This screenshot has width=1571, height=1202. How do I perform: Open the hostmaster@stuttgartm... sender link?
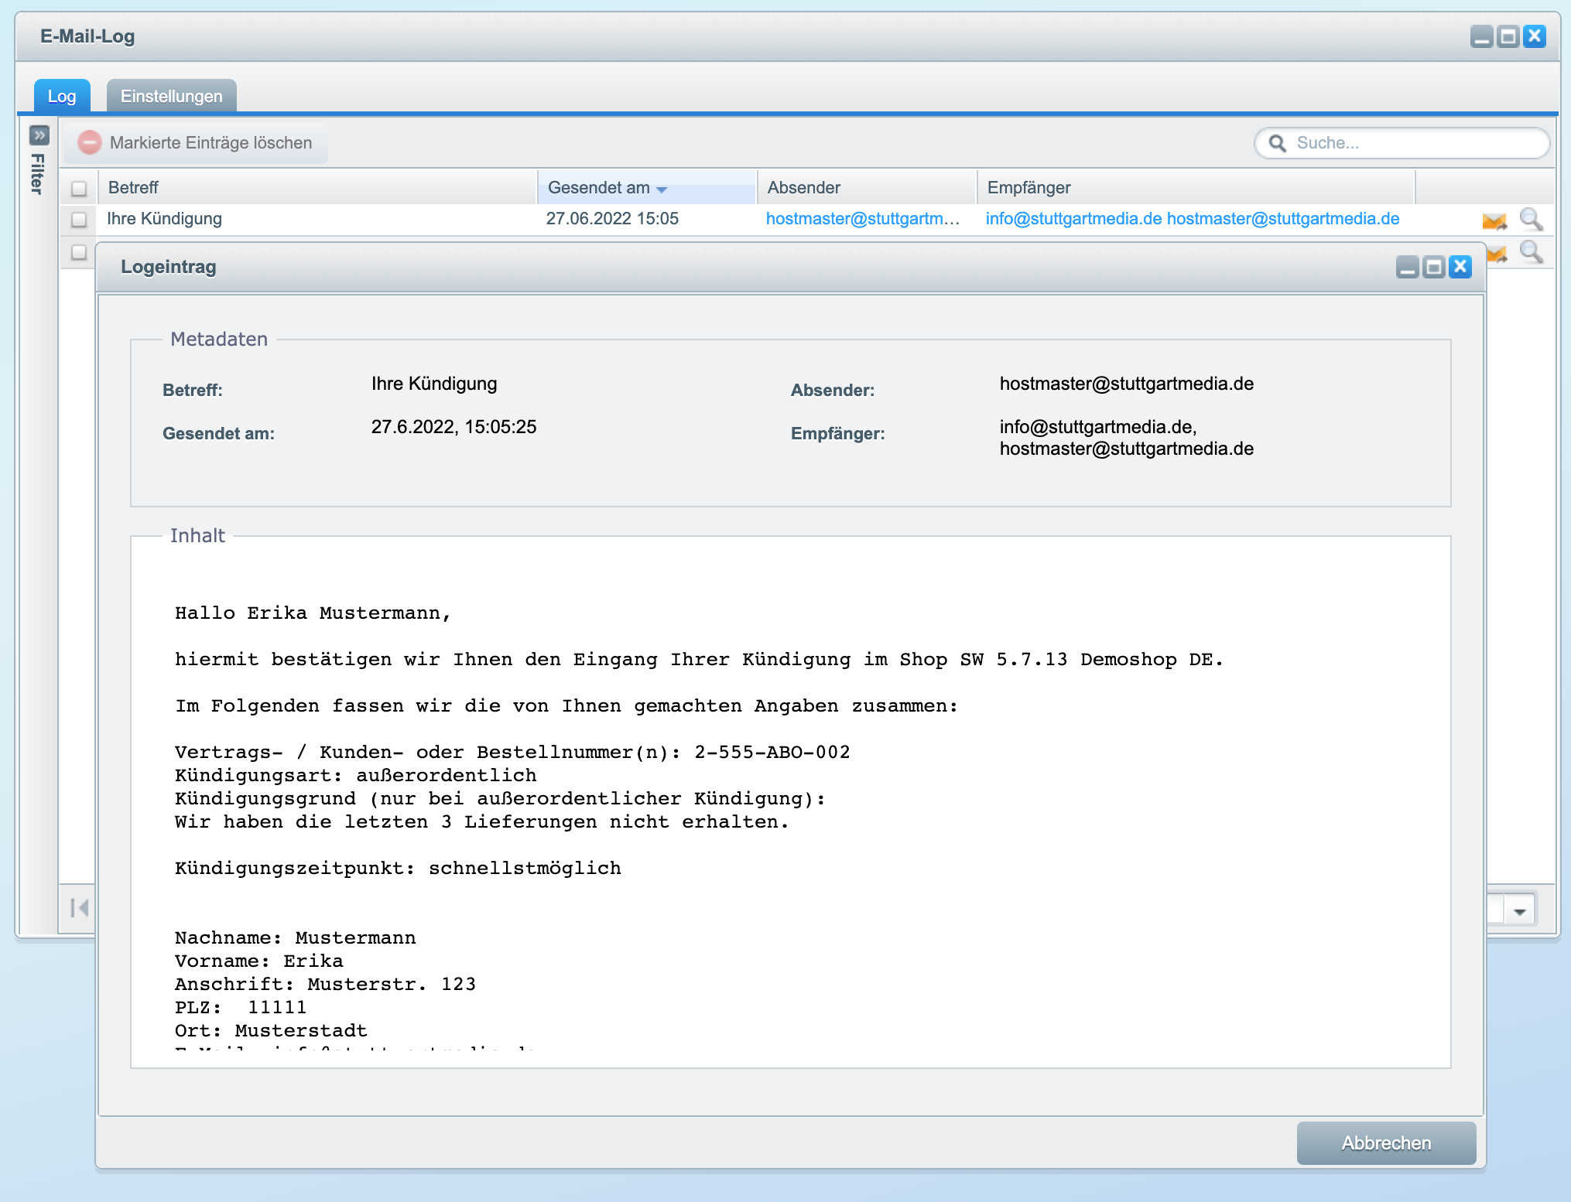863,219
